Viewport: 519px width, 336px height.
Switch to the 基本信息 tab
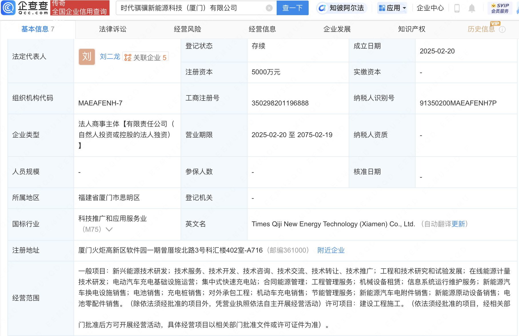coord(38,29)
